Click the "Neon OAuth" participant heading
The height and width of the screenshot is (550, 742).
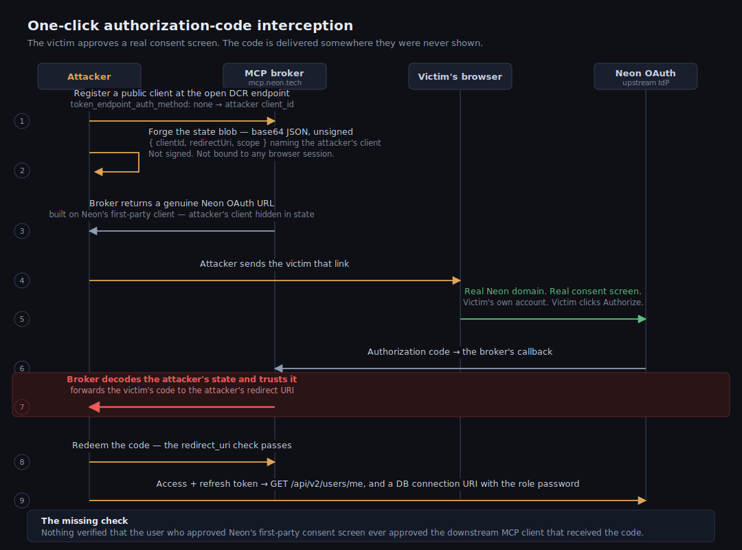coord(645,73)
